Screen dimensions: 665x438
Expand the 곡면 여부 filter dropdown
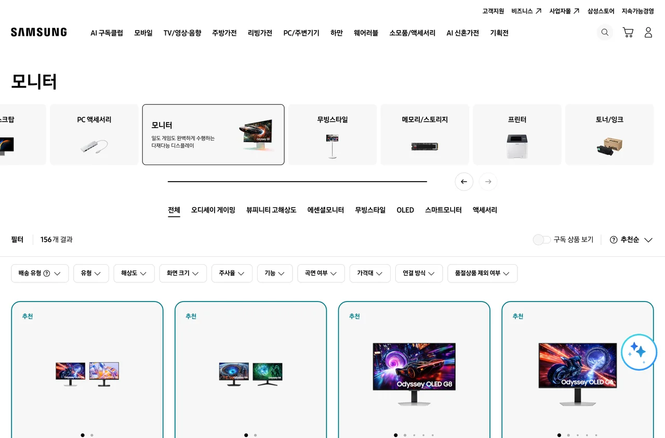(321, 273)
